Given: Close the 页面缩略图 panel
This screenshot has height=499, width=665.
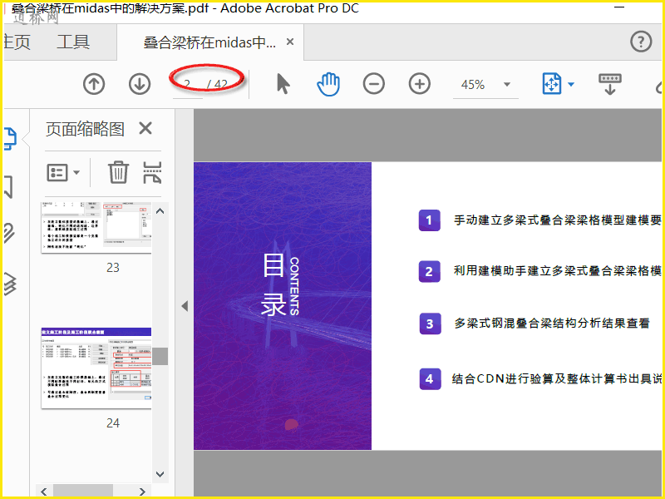Looking at the screenshot, I should 145,128.
